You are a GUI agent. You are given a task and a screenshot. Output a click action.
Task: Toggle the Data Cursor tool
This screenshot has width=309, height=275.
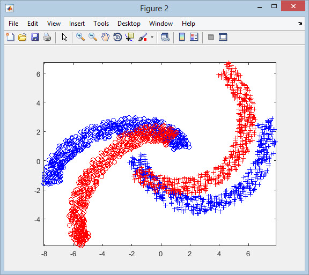[x=130, y=37]
